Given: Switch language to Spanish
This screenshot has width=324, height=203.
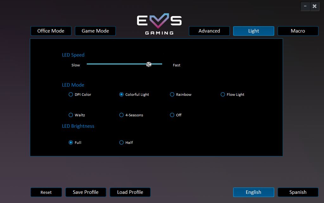Looking at the screenshot, I should coord(298,192).
